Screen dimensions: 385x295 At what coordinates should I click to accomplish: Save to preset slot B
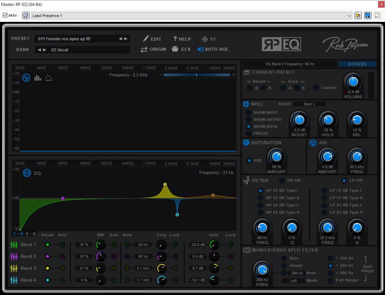[297, 88]
